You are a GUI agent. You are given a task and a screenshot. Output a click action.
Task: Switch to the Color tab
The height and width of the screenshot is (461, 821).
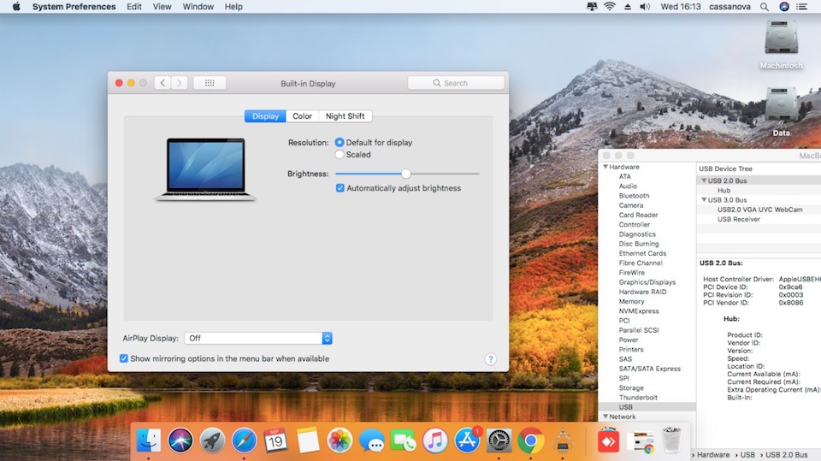point(302,116)
